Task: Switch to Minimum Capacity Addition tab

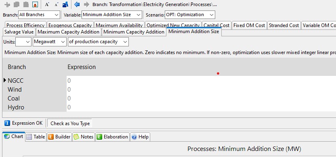Action: [x=134, y=32]
